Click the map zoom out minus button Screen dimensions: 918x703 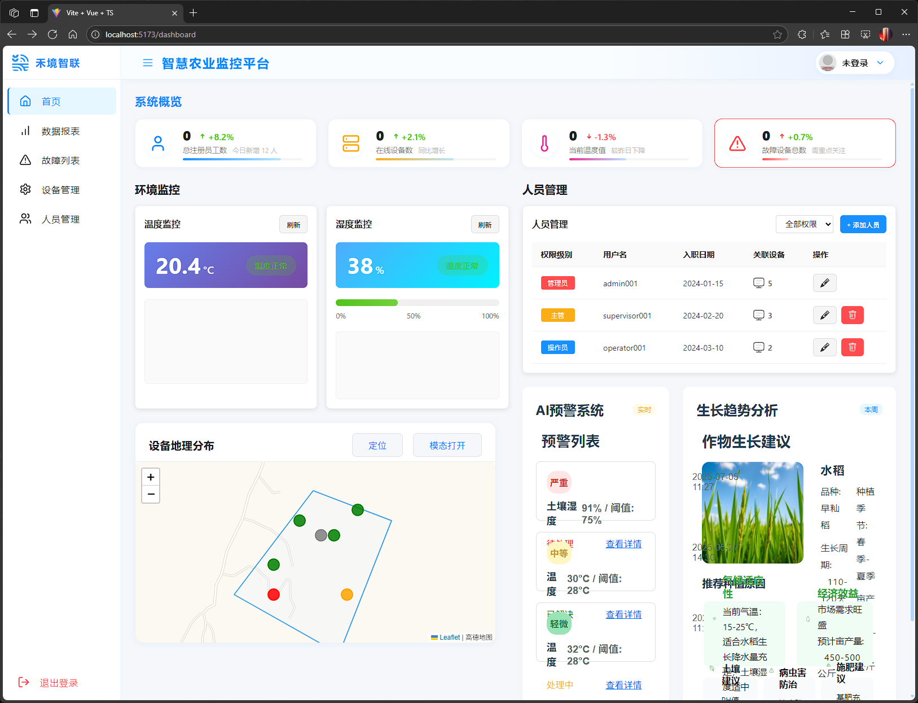(x=151, y=494)
